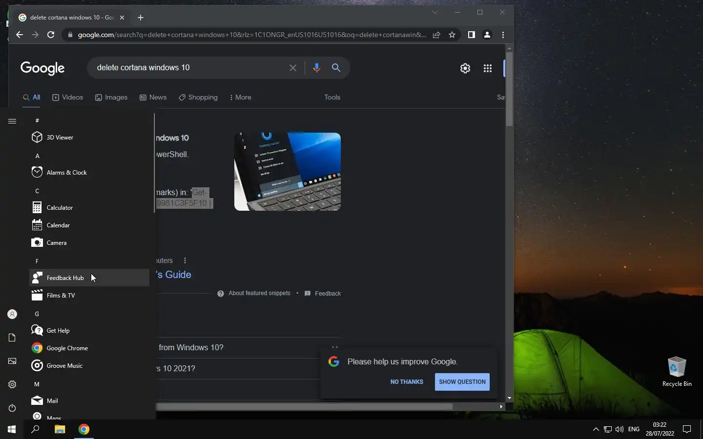
Task: Click the Windows Start button
Action: (x=12, y=429)
